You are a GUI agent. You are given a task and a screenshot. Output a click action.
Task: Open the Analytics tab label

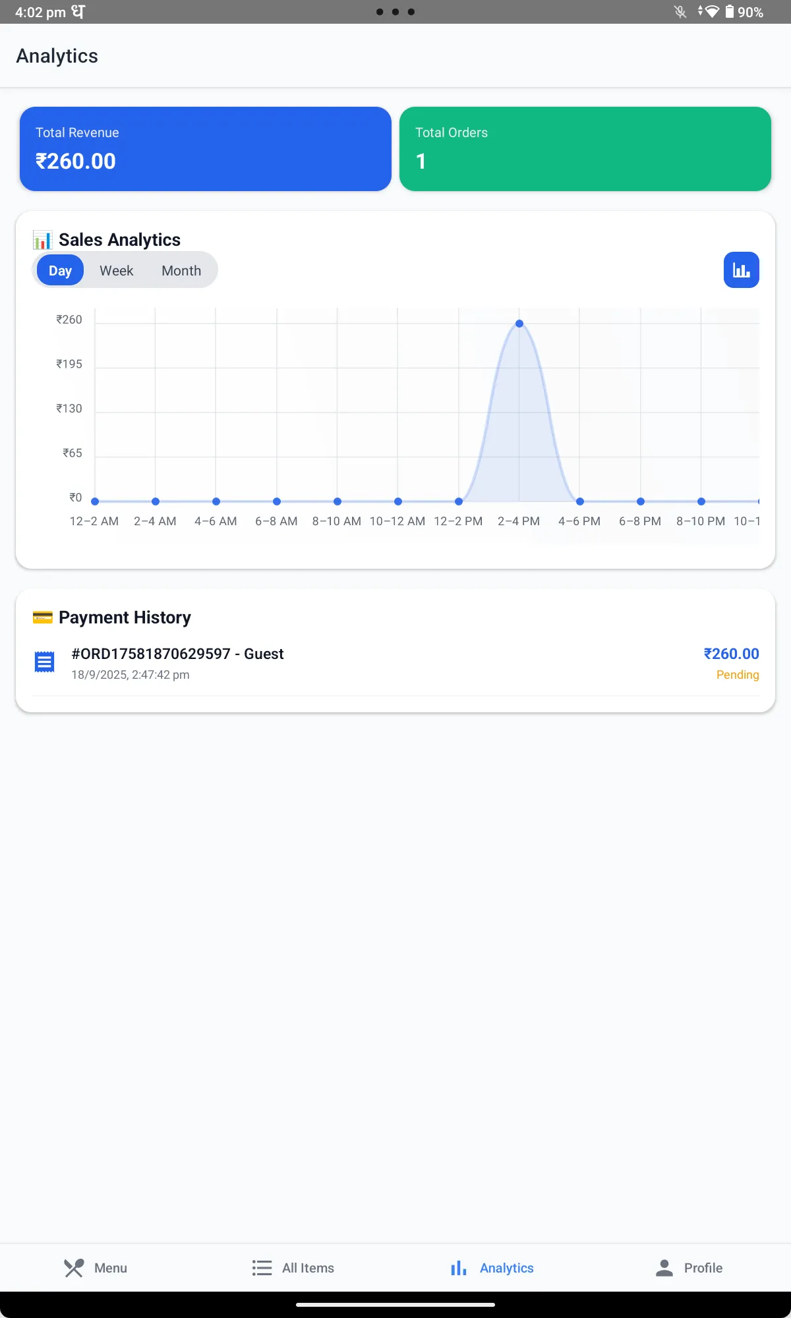507,1268
